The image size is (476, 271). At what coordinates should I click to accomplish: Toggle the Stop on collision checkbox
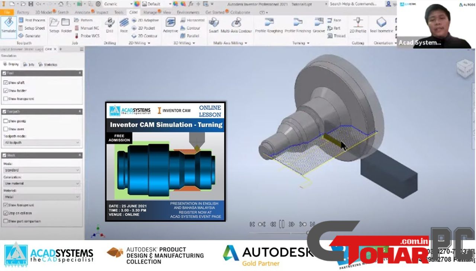click(6, 213)
